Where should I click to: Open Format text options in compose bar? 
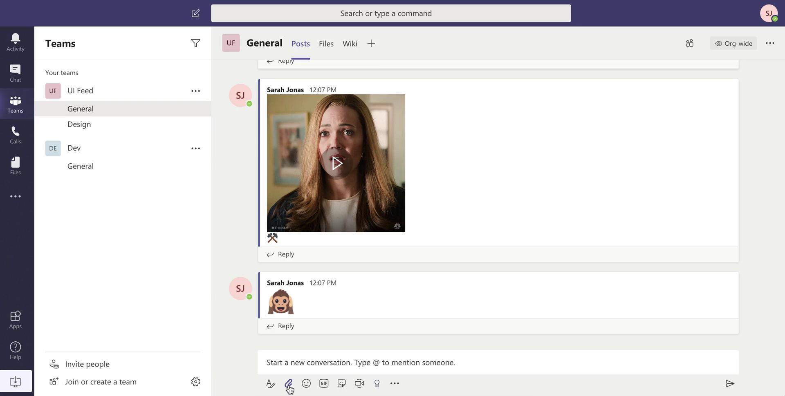pyautogui.click(x=271, y=383)
